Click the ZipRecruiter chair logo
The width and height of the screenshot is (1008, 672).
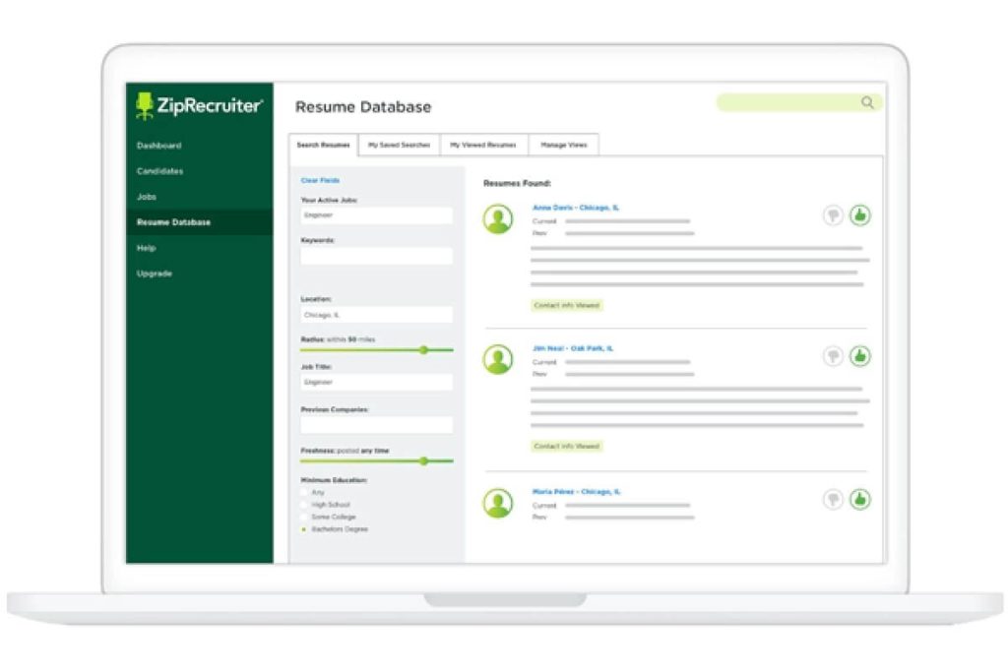click(x=143, y=102)
